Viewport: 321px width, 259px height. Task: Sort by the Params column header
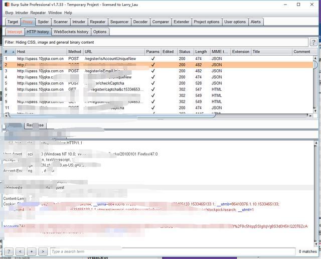[x=152, y=52]
